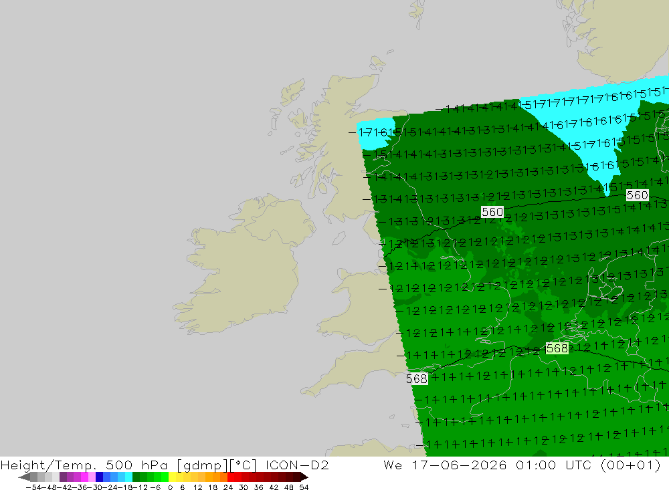669x490 pixels.
Task: Click the '42' legend scale value
Action: 274,487
